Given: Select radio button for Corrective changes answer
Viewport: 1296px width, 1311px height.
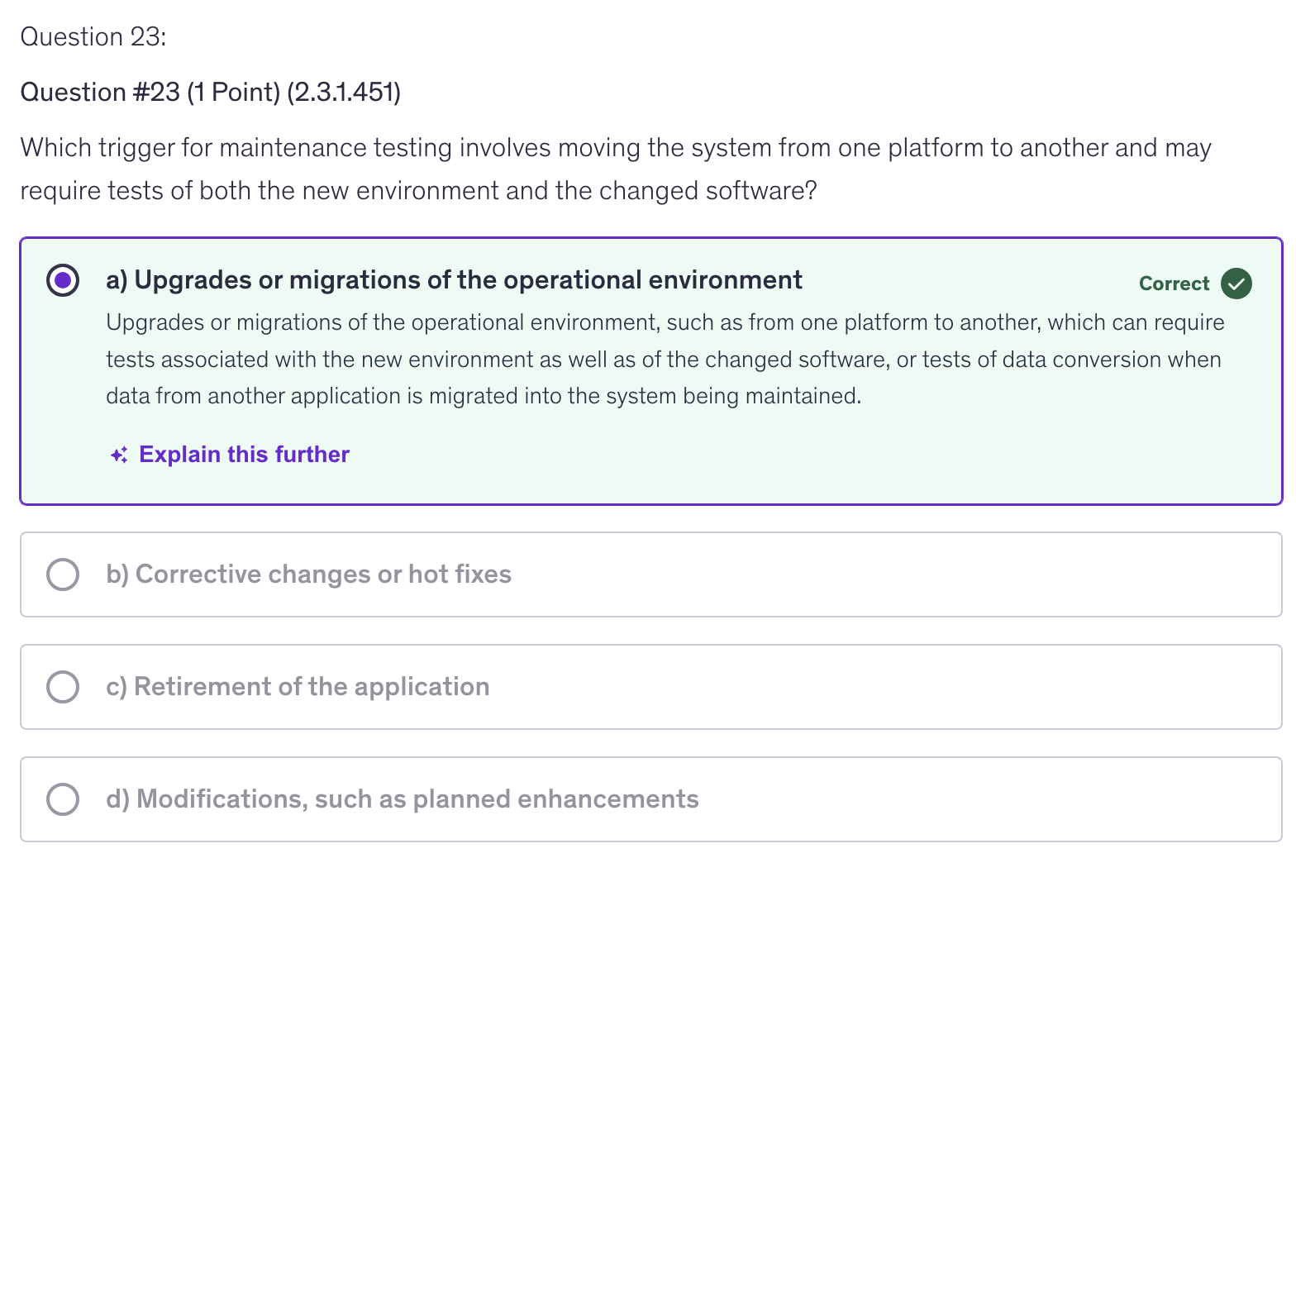Looking at the screenshot, I should click(63, 574).
